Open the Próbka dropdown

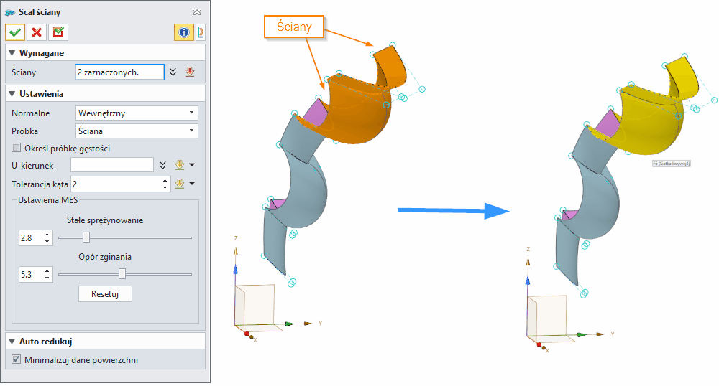coord(137,131)
